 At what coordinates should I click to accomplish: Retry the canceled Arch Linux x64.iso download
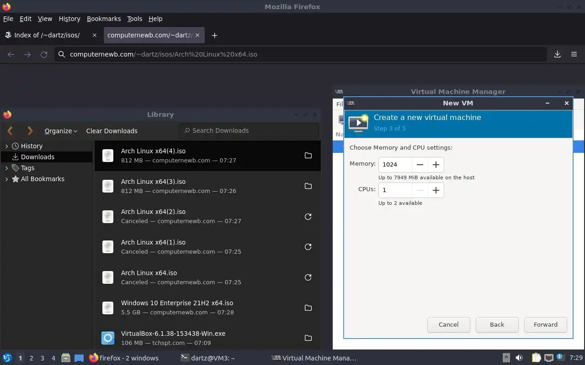308,277
